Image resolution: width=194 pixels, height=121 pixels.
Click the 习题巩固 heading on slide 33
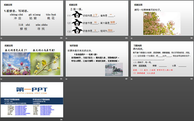click(139, 46)
